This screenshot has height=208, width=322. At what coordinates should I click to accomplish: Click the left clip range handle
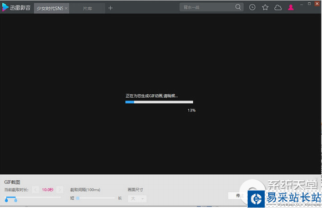point(6,200)
